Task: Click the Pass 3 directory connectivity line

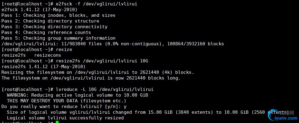Action: coord(54,27)
